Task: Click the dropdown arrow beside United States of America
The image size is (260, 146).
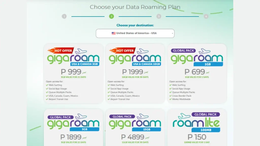Action: pos(172,33)
